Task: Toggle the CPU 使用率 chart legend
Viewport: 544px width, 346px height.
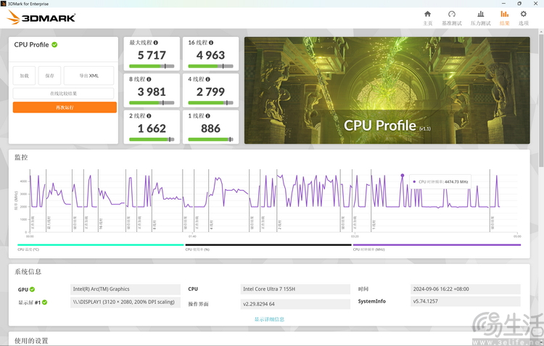Action: click(x=268, y=247)
